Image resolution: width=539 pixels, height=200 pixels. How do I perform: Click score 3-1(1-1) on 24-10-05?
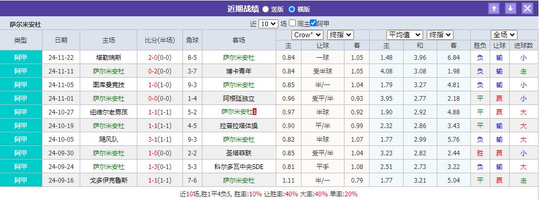click(x=160, y=139)
